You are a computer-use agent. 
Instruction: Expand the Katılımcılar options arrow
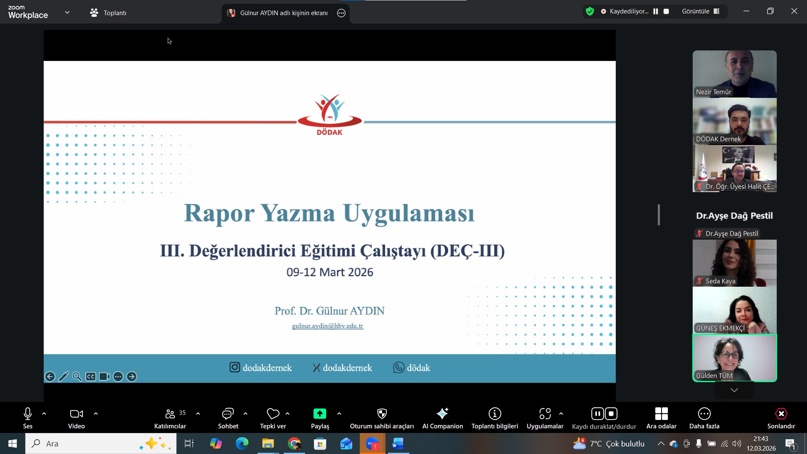coord(198,414)
